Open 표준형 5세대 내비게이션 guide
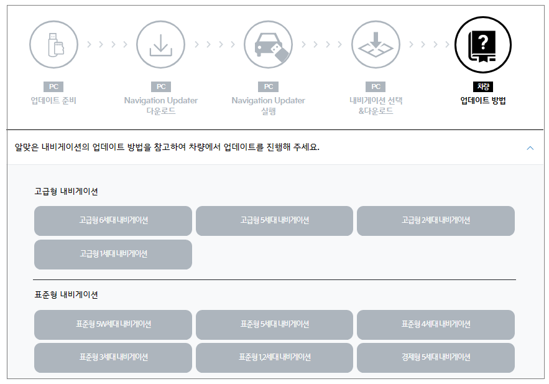Viewport: 549px width, 384px height. pyautogui.click(x=275, y=324)
